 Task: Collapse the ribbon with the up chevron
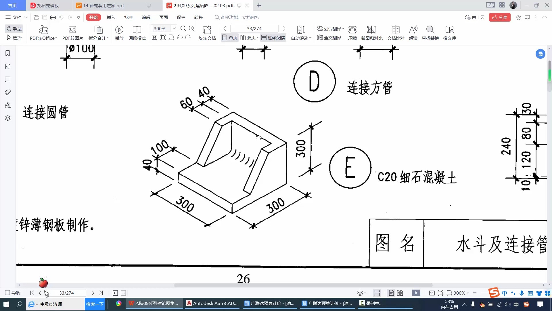coord(544,17)
